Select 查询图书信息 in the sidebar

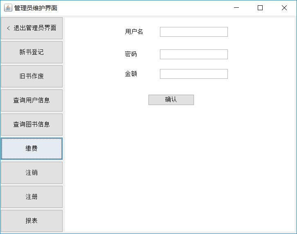point(32,125)
